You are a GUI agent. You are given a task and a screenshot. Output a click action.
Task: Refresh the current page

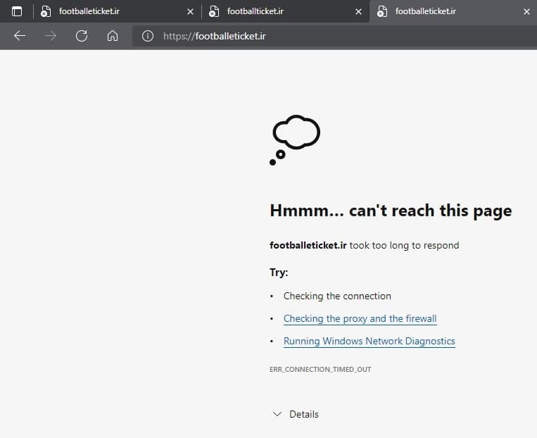coord(82,36)
